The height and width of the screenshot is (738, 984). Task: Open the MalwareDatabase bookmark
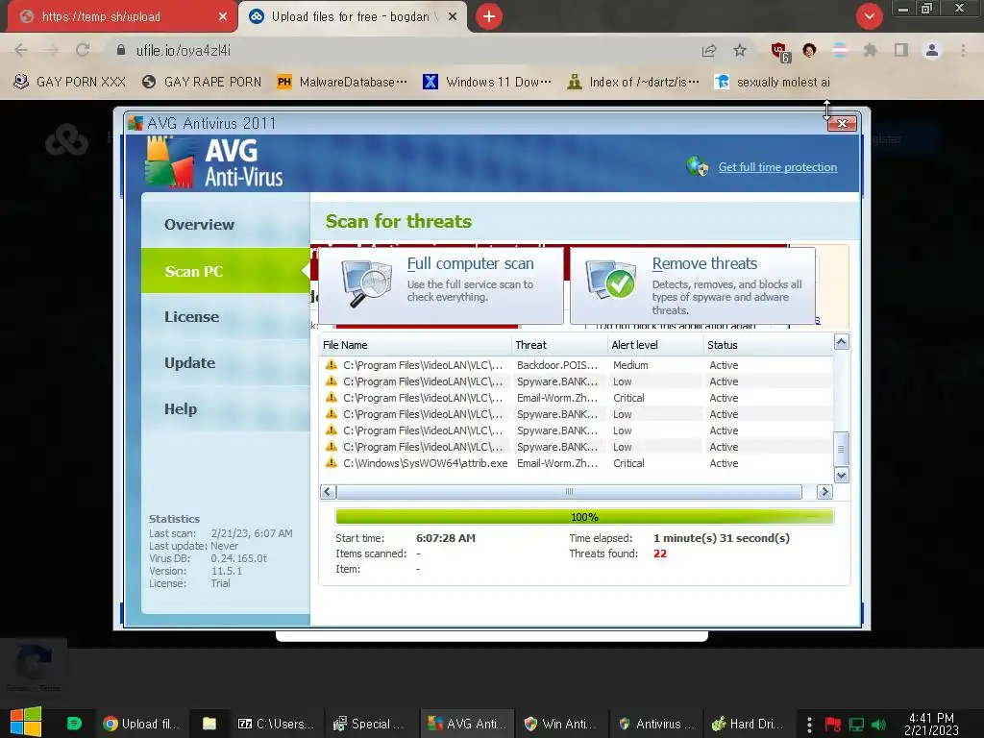342,82
